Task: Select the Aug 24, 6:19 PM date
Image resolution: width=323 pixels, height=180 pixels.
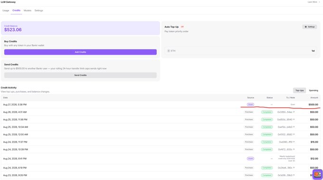Action: click(x=15, y=168)
